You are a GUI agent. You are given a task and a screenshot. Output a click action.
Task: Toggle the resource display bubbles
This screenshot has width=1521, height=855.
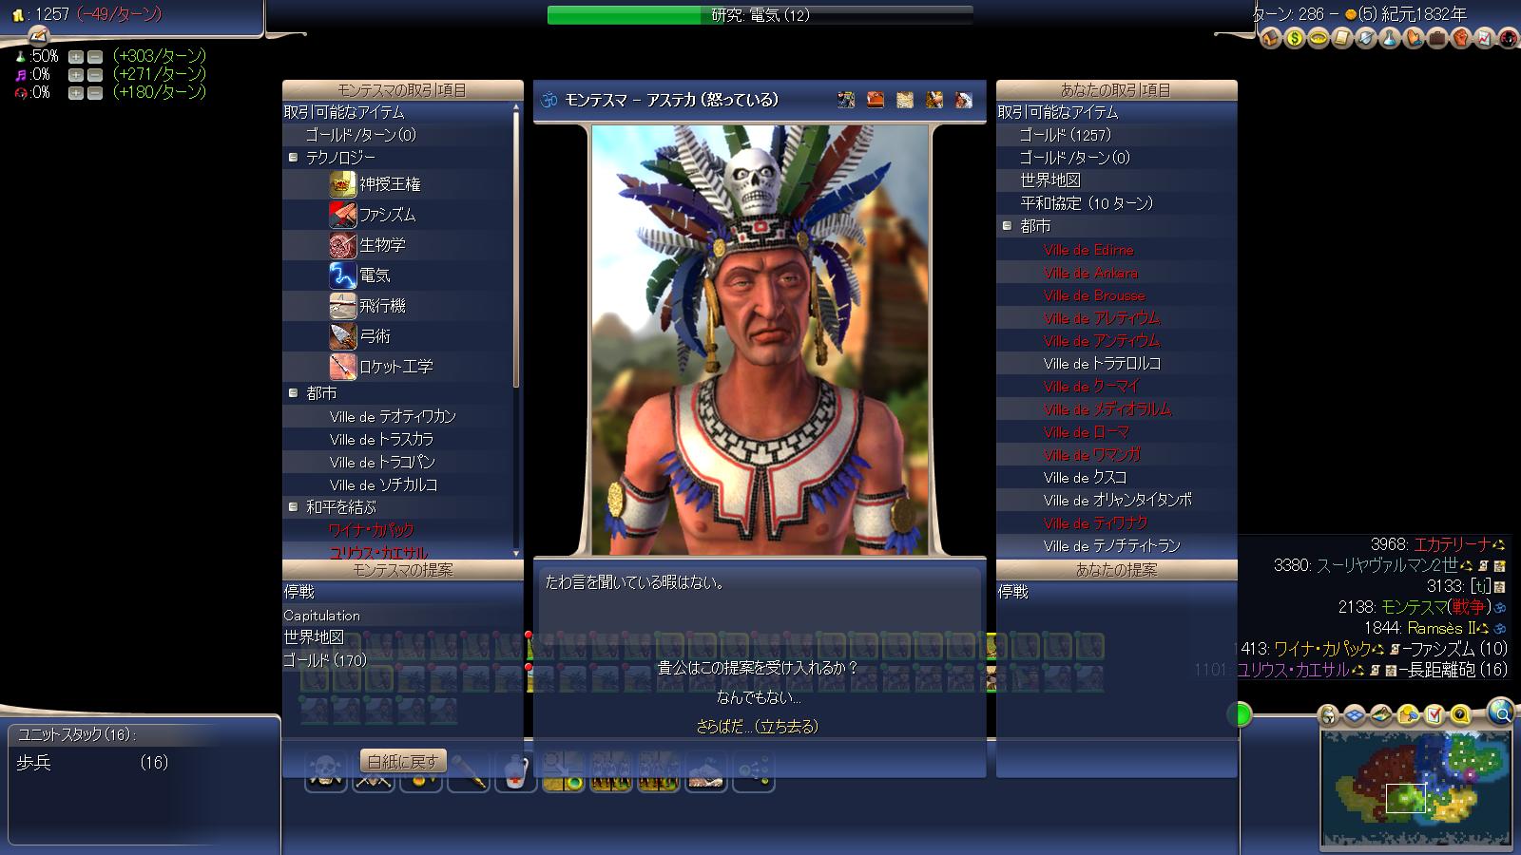[x=1408, y=715]
